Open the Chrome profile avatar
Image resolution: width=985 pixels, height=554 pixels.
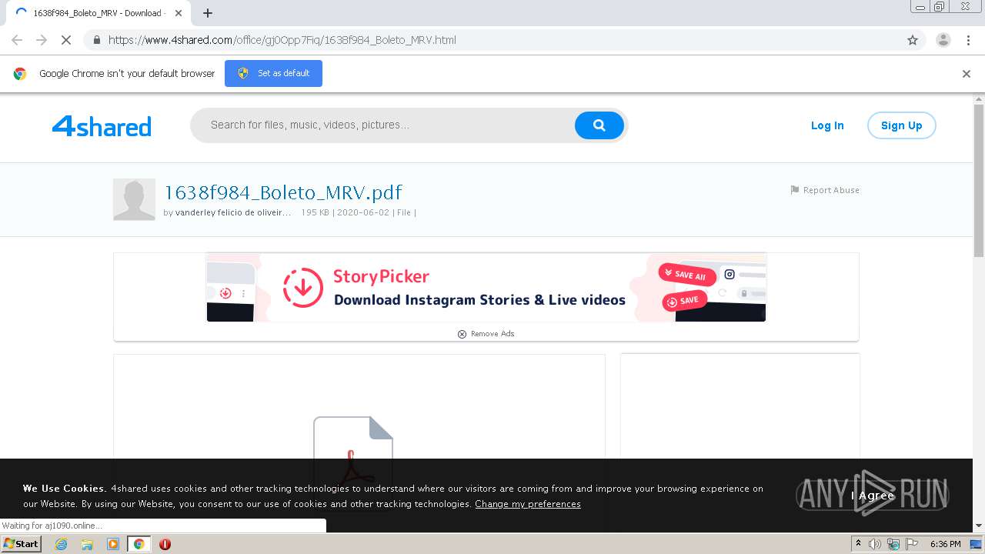click(943, 40)
